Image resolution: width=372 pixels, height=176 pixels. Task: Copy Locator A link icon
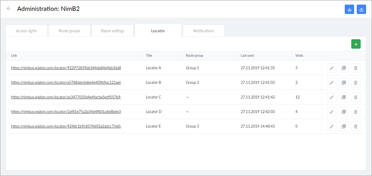(343, 68)
